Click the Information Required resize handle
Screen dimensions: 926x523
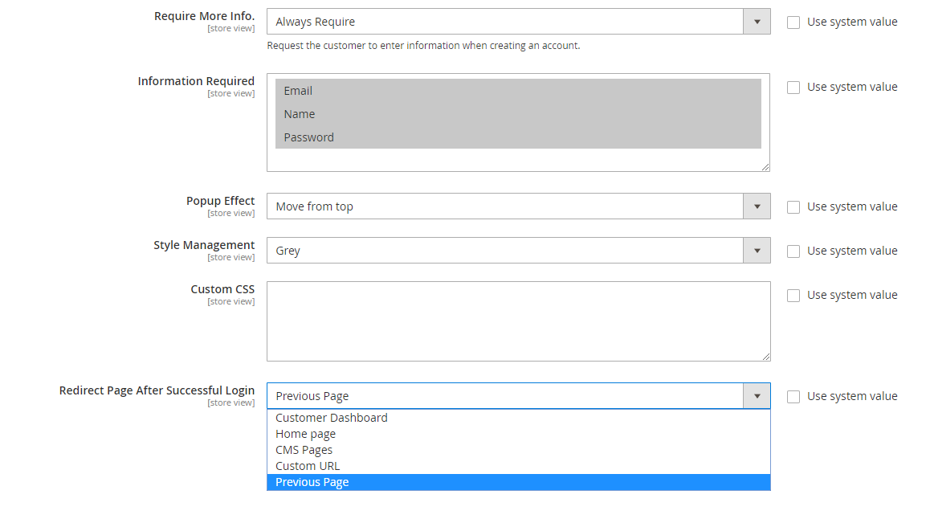pyautogui.click(x=765, y=167)
